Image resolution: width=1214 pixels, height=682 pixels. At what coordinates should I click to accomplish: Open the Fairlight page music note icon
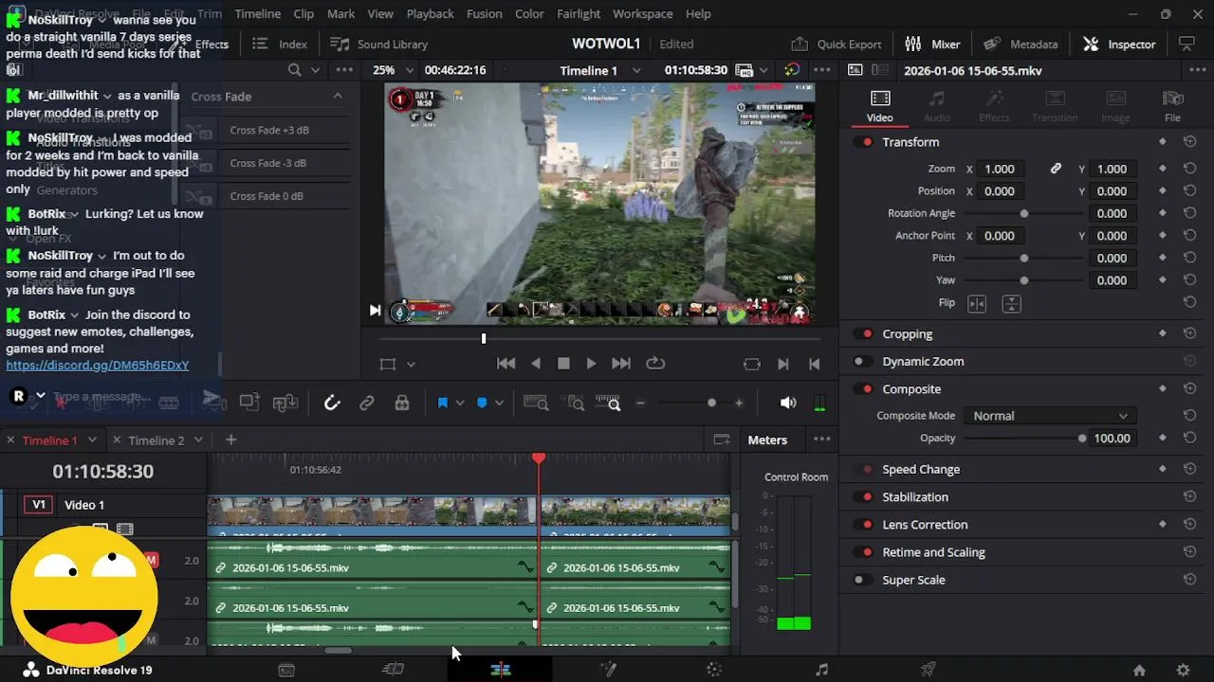tap(821, 670)
